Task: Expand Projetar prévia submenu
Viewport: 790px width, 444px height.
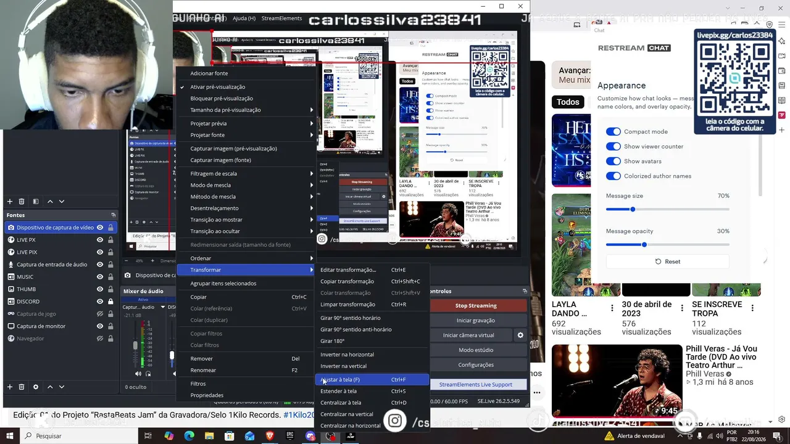Action: 246,123
